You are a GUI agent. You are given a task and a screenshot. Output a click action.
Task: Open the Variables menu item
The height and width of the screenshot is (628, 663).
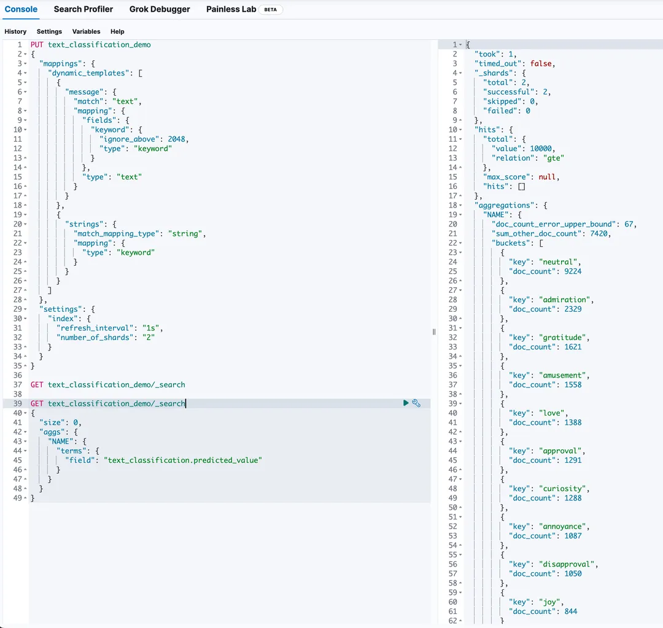tap(86, 31)
